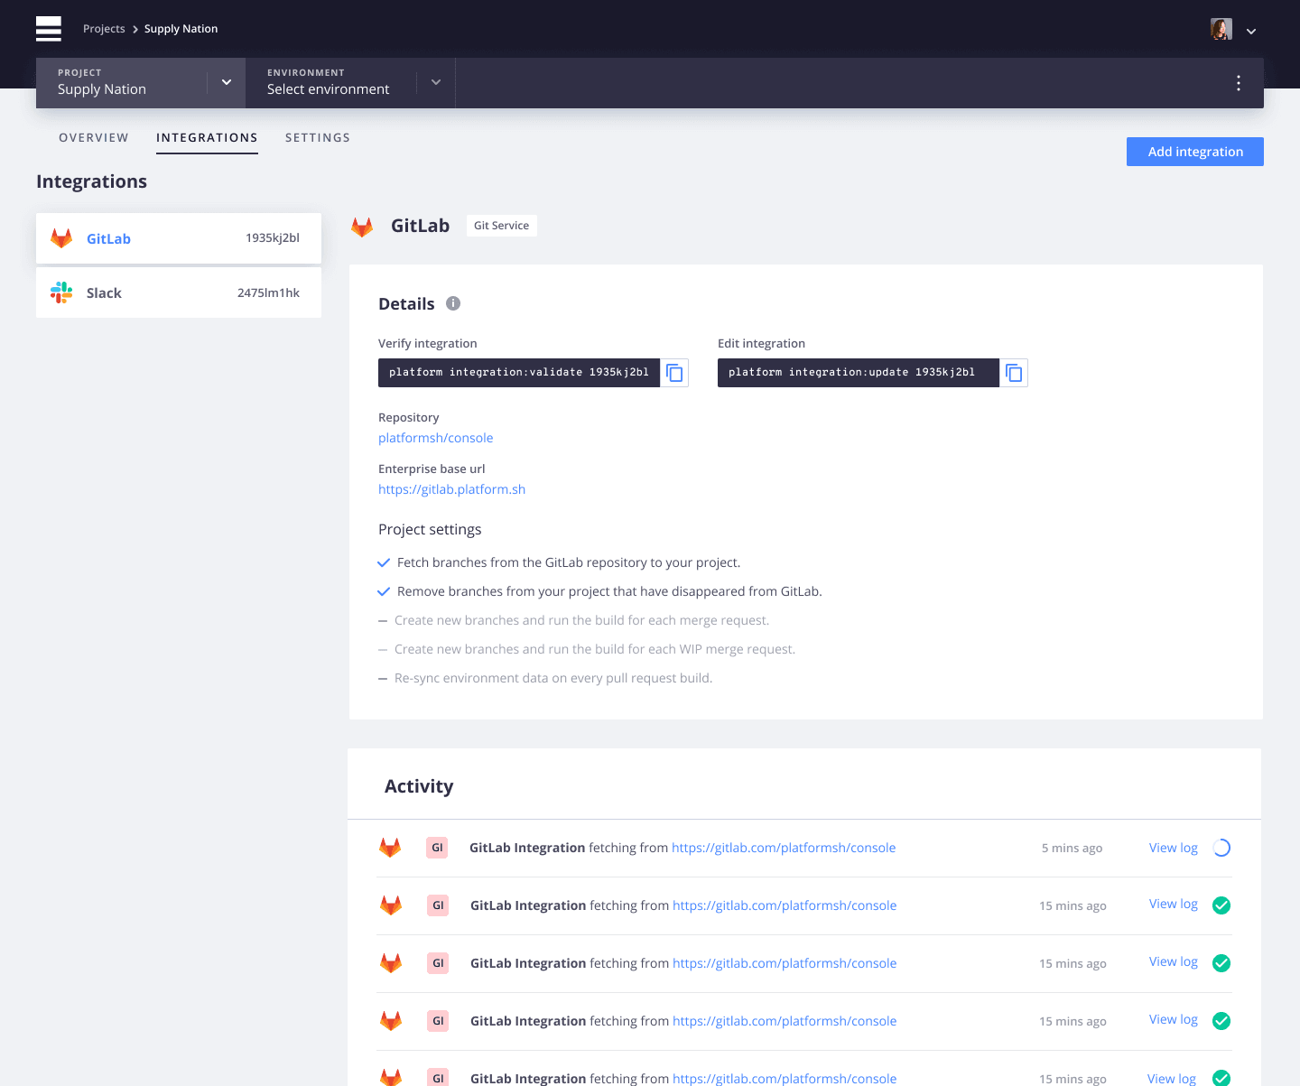Screen dimensions: 1300x1086
Task: Go to Projects breadcrumb
Action: (104, 29)
